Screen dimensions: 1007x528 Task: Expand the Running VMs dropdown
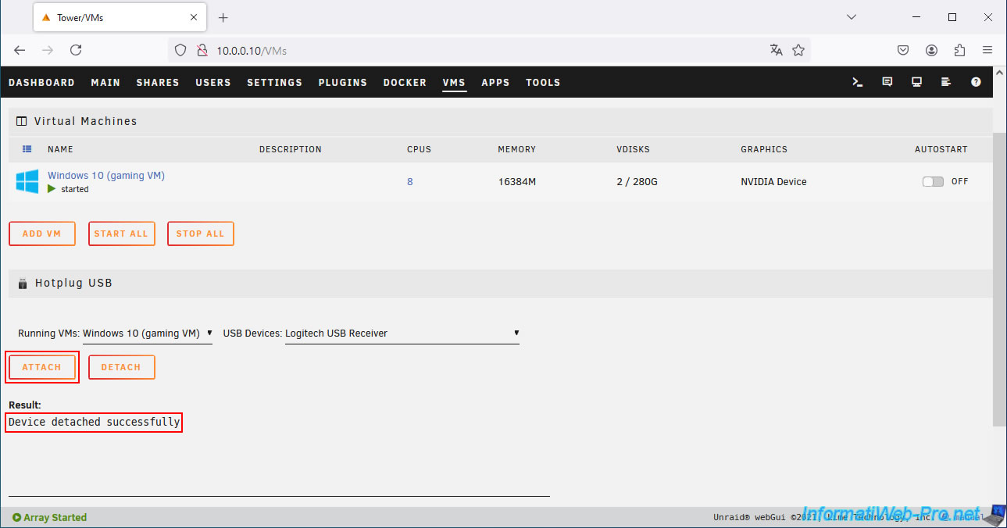pyautogui.click(x=148, y=334)
